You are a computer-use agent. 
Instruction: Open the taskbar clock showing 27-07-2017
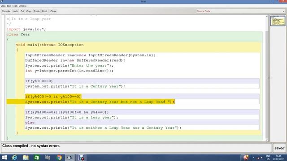coord(278,157)
